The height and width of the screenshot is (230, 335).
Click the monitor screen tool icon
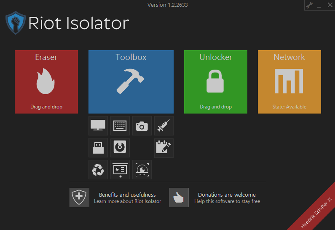click(98, 126)
